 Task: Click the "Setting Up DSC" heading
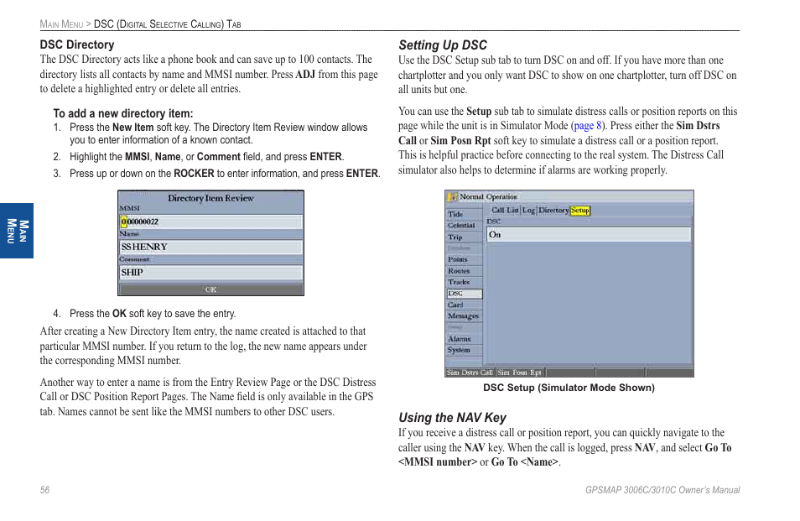point(442,45)
